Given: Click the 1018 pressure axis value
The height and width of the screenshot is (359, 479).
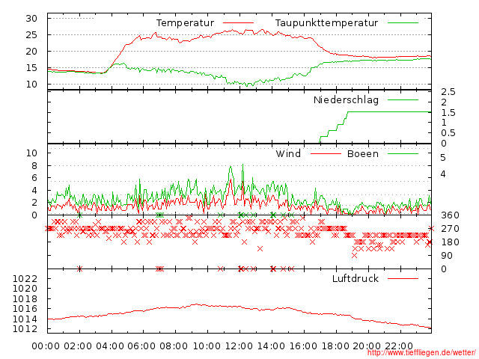Looking at the screenshot, I should (x=25, y=298).
